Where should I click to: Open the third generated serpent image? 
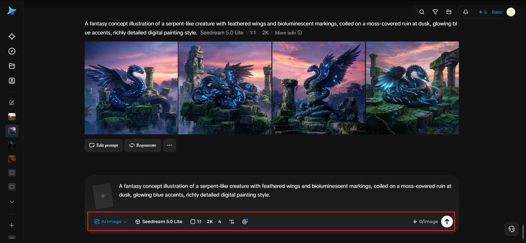coord(319,88)
